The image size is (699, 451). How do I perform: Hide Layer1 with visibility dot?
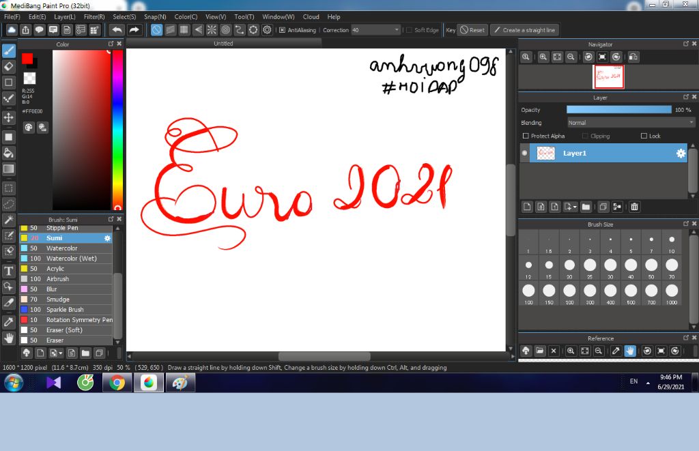click(x=525, y=153)
